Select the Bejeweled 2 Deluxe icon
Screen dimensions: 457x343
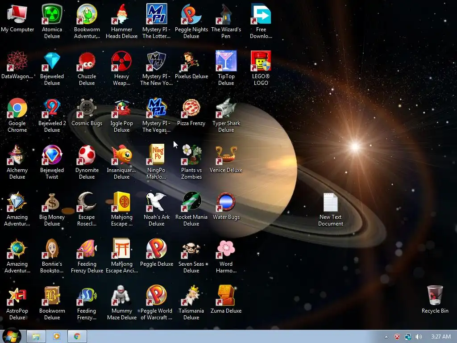click(x=52, y=108)
